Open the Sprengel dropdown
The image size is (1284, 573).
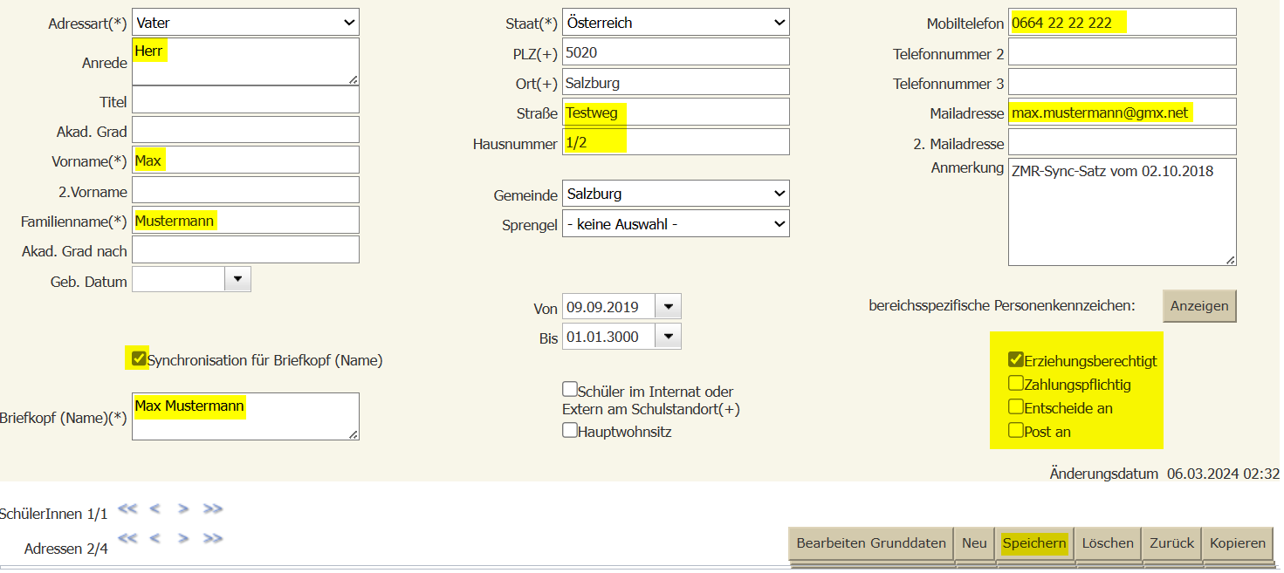click(x=676, y=224)
